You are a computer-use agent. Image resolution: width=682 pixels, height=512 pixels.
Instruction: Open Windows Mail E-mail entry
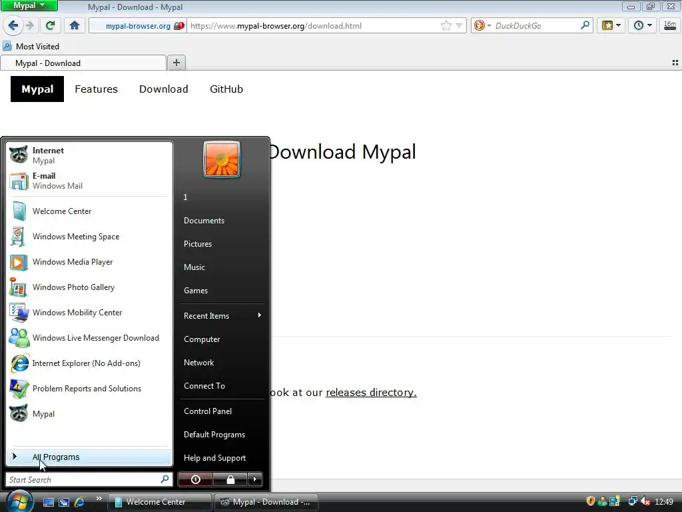point(89,181)
